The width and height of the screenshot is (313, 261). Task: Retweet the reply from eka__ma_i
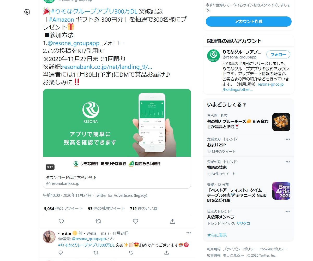96,253
